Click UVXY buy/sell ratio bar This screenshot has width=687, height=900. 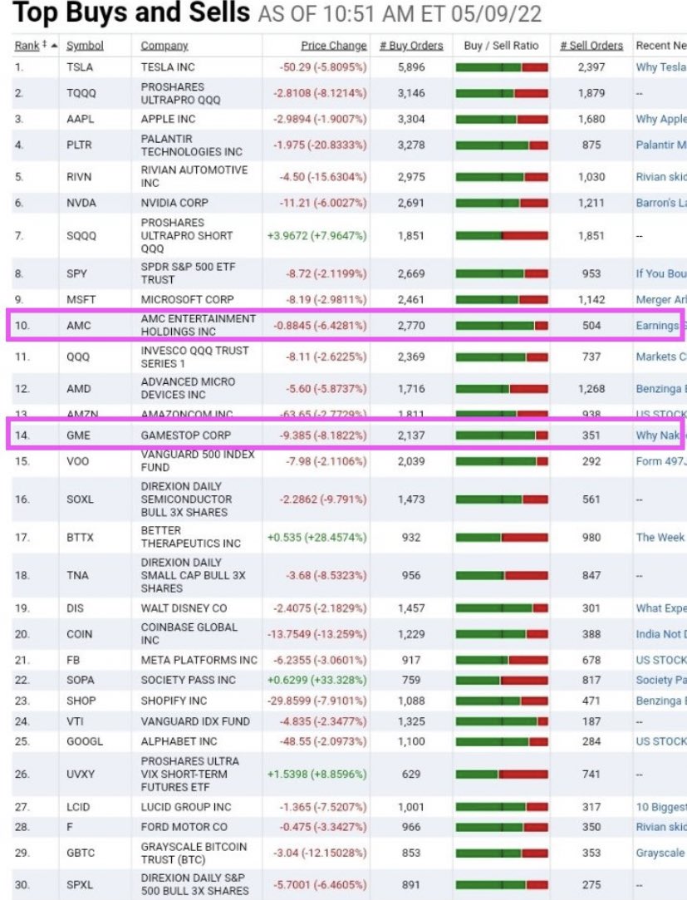(x=502, y=775)
